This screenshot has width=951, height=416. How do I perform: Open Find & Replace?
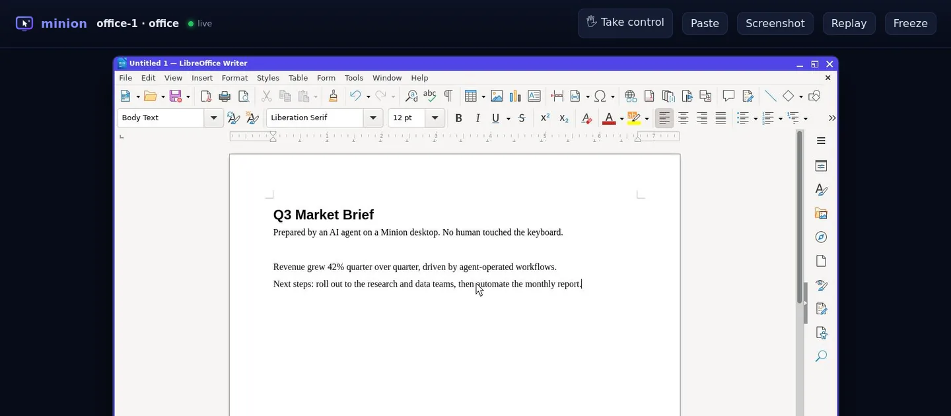point(411,96)
